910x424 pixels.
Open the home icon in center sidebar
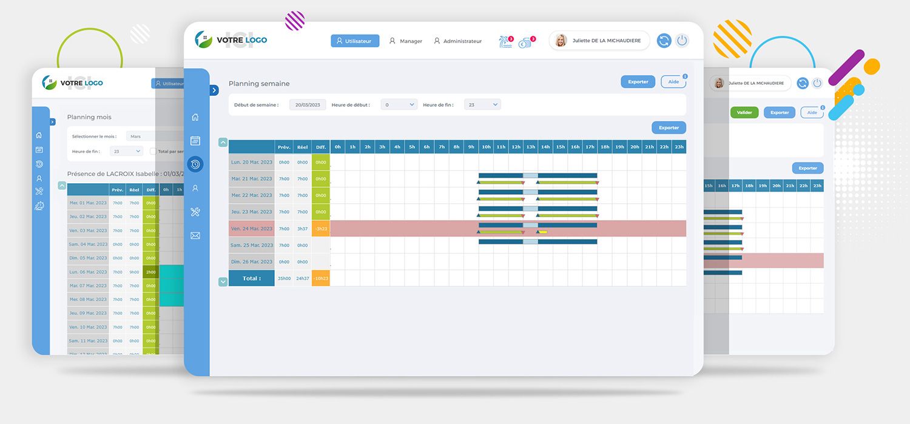coord(195,118)
